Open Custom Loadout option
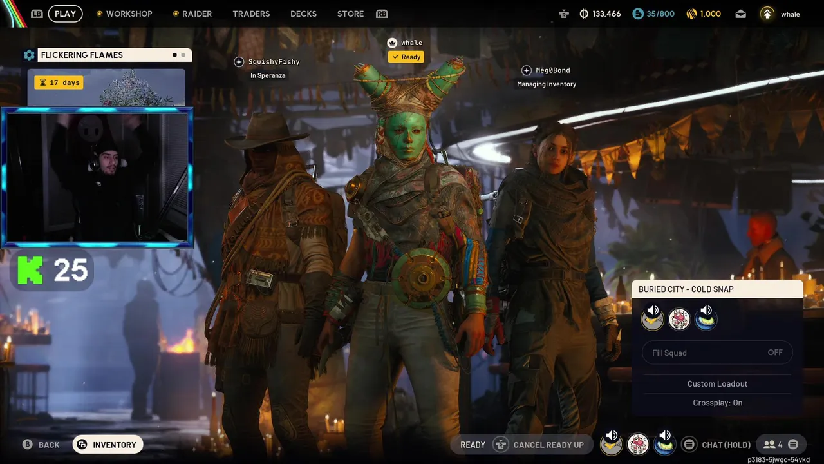Screen dimensions: 824x464 [x=717, y=383]
